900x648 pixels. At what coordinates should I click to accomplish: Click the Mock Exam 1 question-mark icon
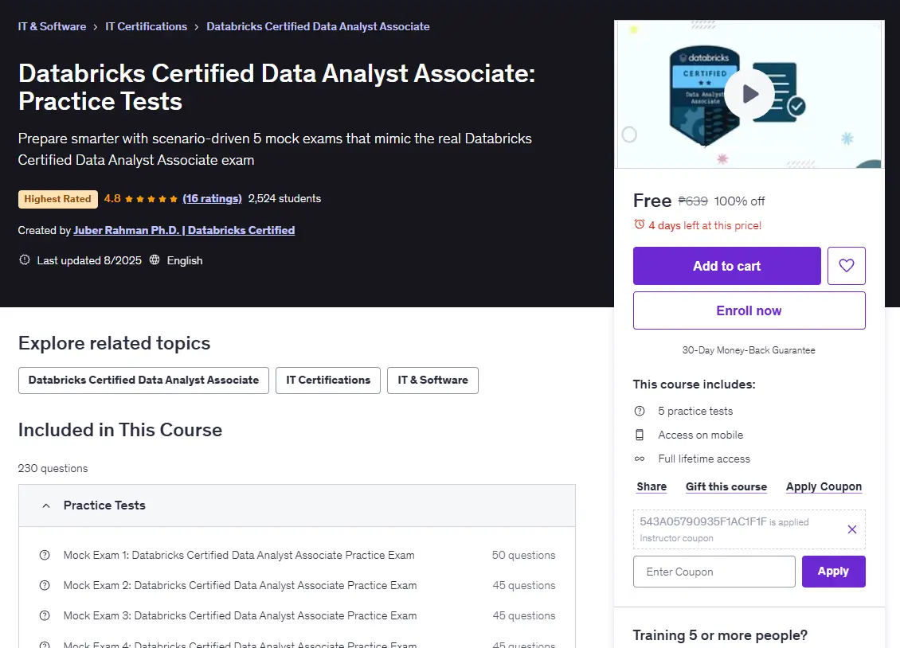pyautogui.click(x=44, y=555)
